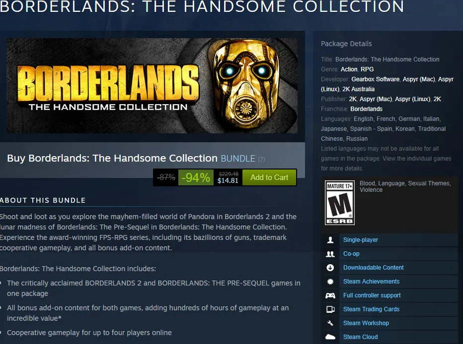Visit the Gearbox Software developer page

pos(375,79)
